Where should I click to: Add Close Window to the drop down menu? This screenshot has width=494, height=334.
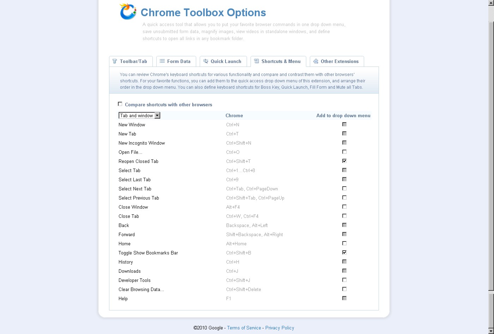(344, 207)
